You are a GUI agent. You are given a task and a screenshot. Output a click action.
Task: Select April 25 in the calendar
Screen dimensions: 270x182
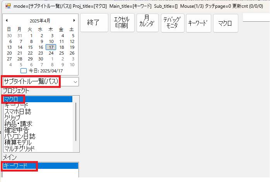61,53
